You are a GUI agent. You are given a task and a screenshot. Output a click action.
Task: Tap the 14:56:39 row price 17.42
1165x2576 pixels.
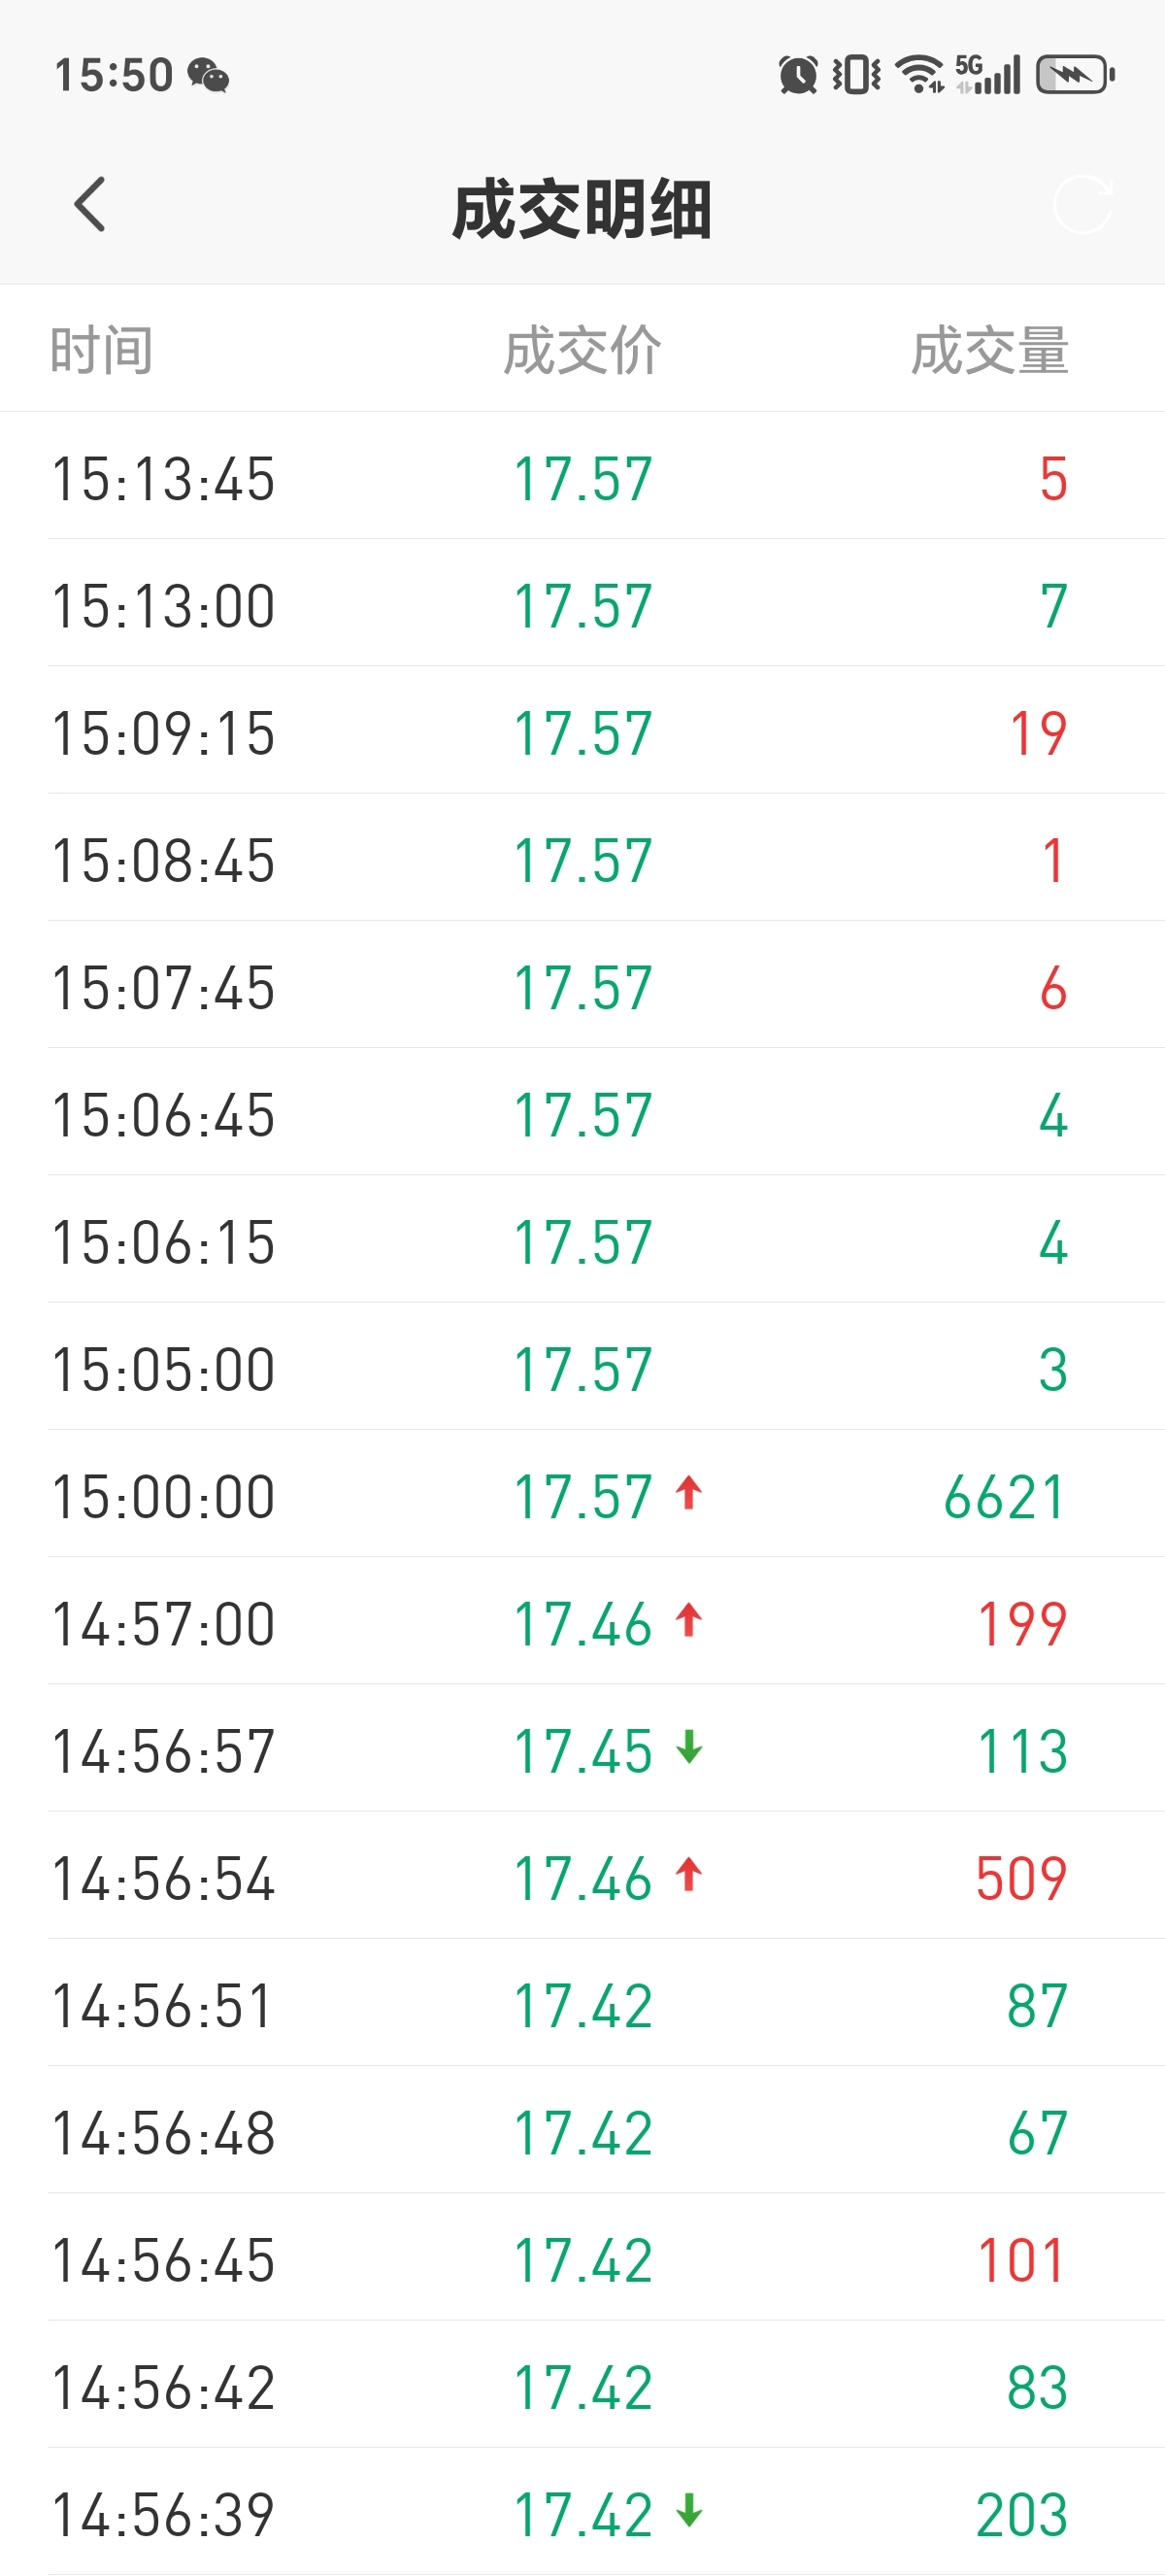click(582, 2515)
